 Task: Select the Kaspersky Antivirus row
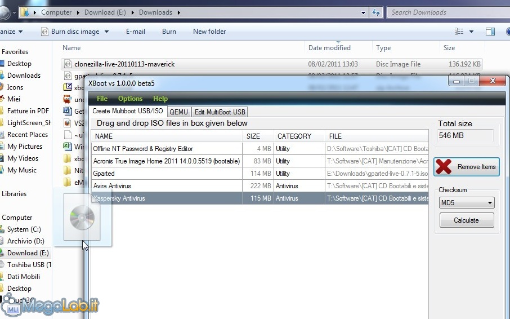pos(260,198)
